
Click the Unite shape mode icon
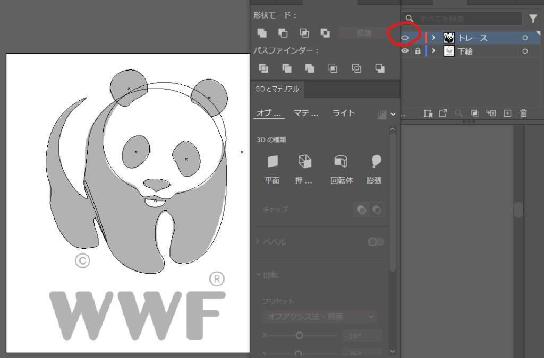click(x=262, y=33)
